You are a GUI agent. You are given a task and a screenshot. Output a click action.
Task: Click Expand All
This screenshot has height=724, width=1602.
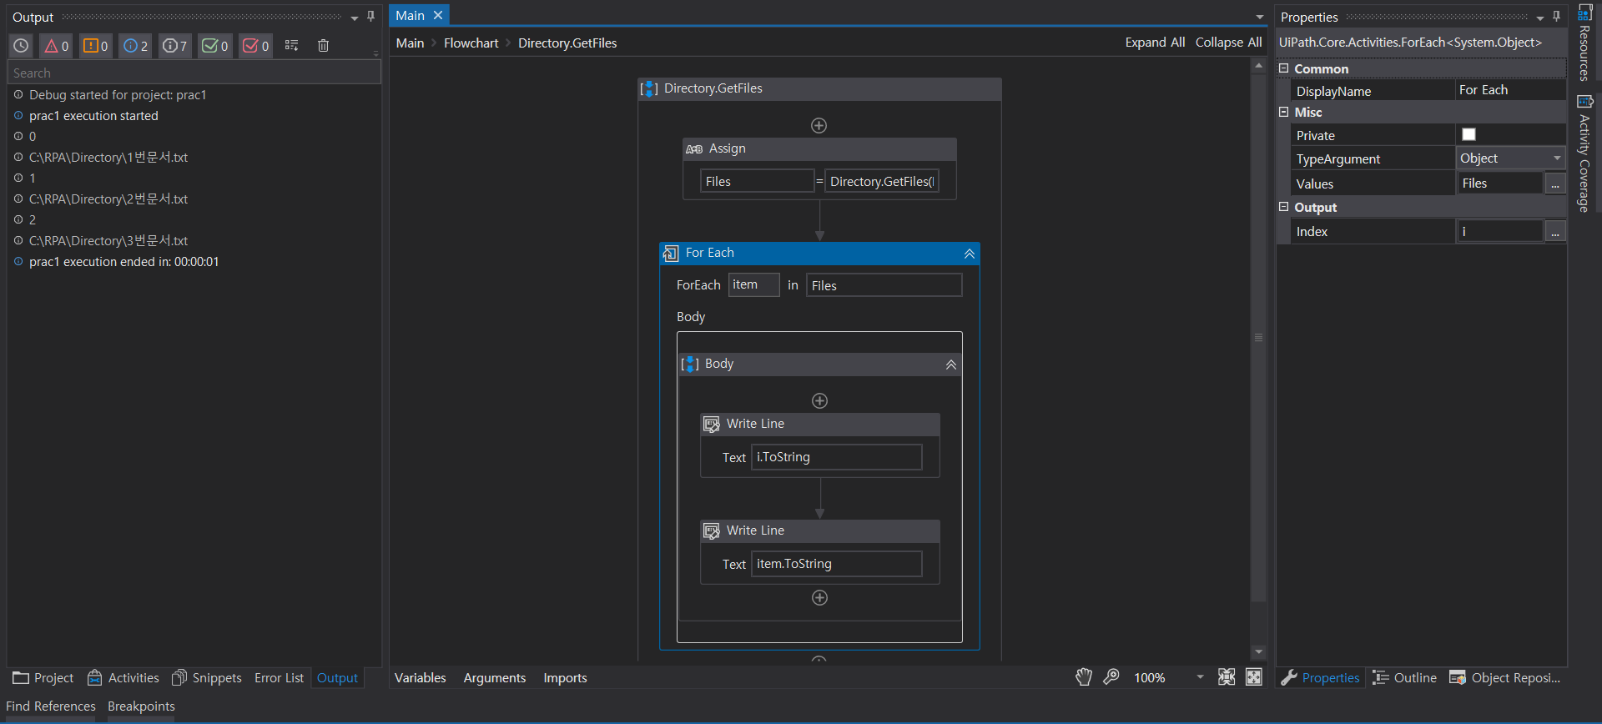tap(1155, 43)
